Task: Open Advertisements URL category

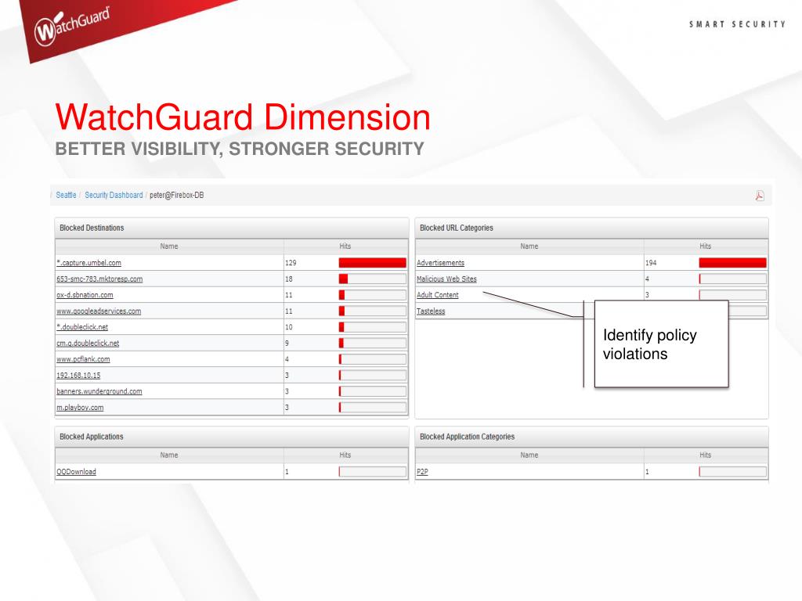Action: click(440, 263)
